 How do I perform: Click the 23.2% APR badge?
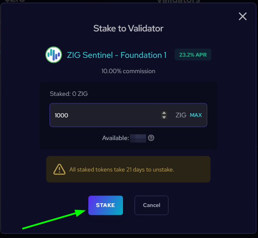(193, 55)
